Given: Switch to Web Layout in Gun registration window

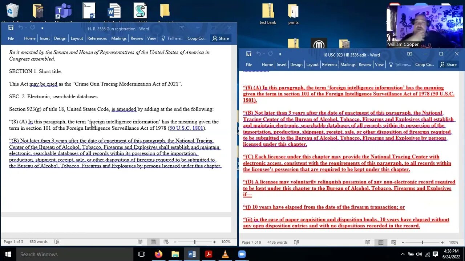Looking at the screenshot, I should coord(166,242).
